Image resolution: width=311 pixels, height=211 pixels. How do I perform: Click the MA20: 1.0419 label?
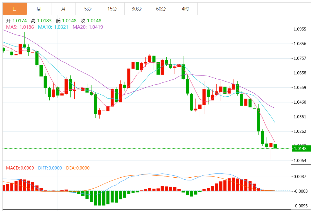pos(88,27)
